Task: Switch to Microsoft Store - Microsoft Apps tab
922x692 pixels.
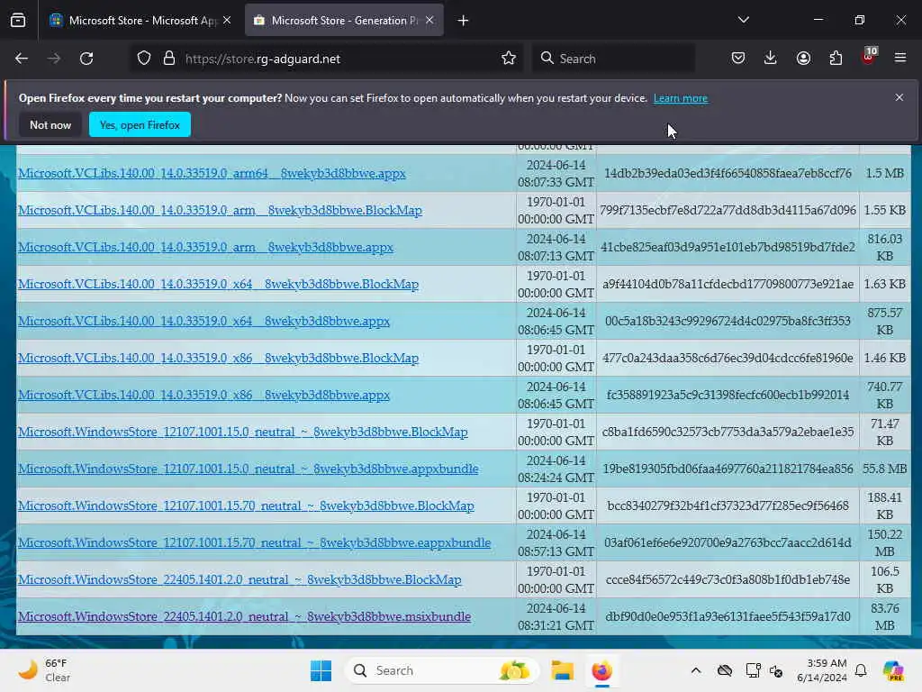Action: [x=141, y=20]
